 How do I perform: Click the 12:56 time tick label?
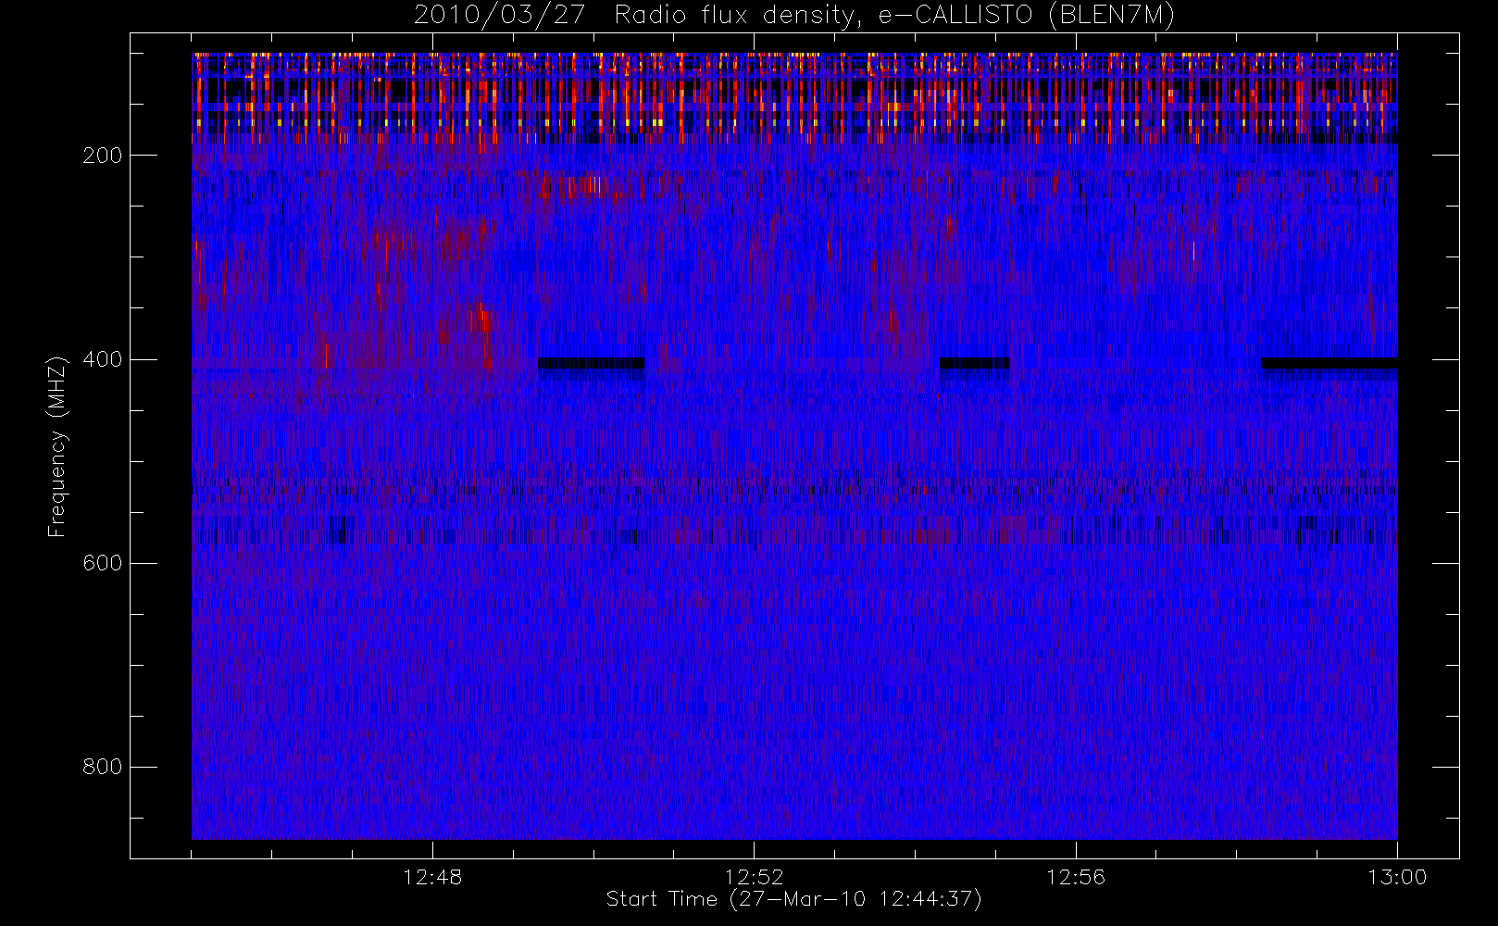click(1076, 877)
